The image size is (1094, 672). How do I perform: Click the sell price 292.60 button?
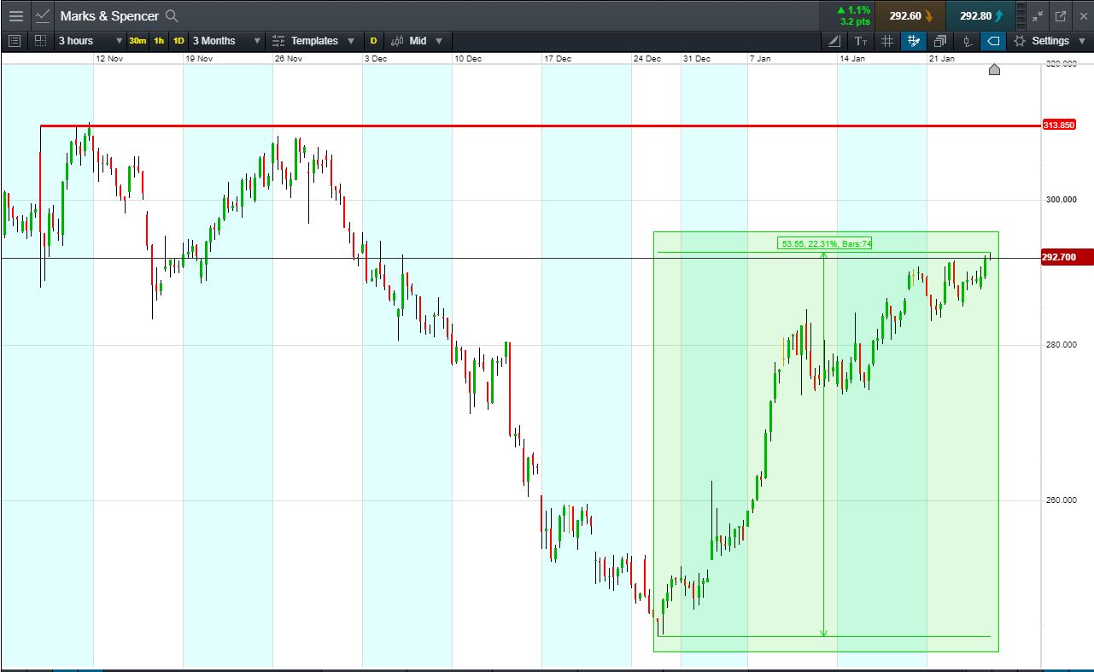click(910, 15)
